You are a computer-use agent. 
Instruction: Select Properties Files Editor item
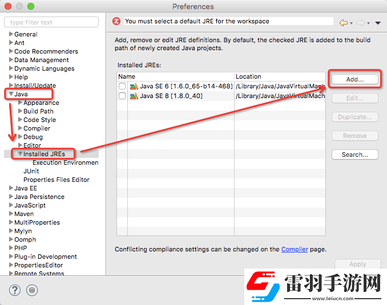(57, 180)
